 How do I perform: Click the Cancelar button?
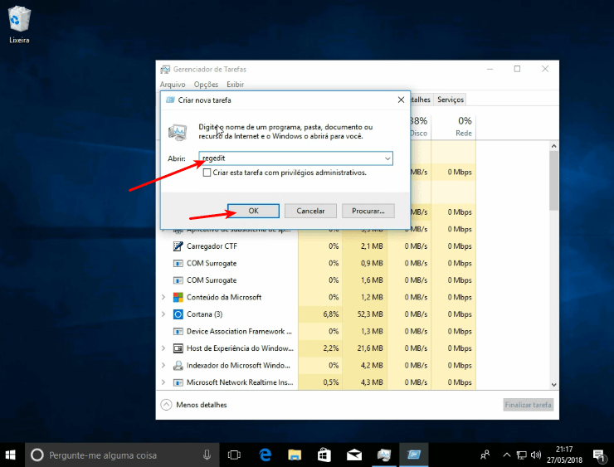[x=310, y=211]
